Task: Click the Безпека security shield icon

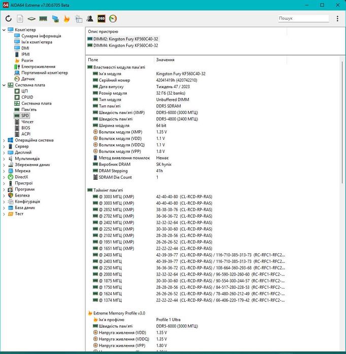Action: coord(11,195)
